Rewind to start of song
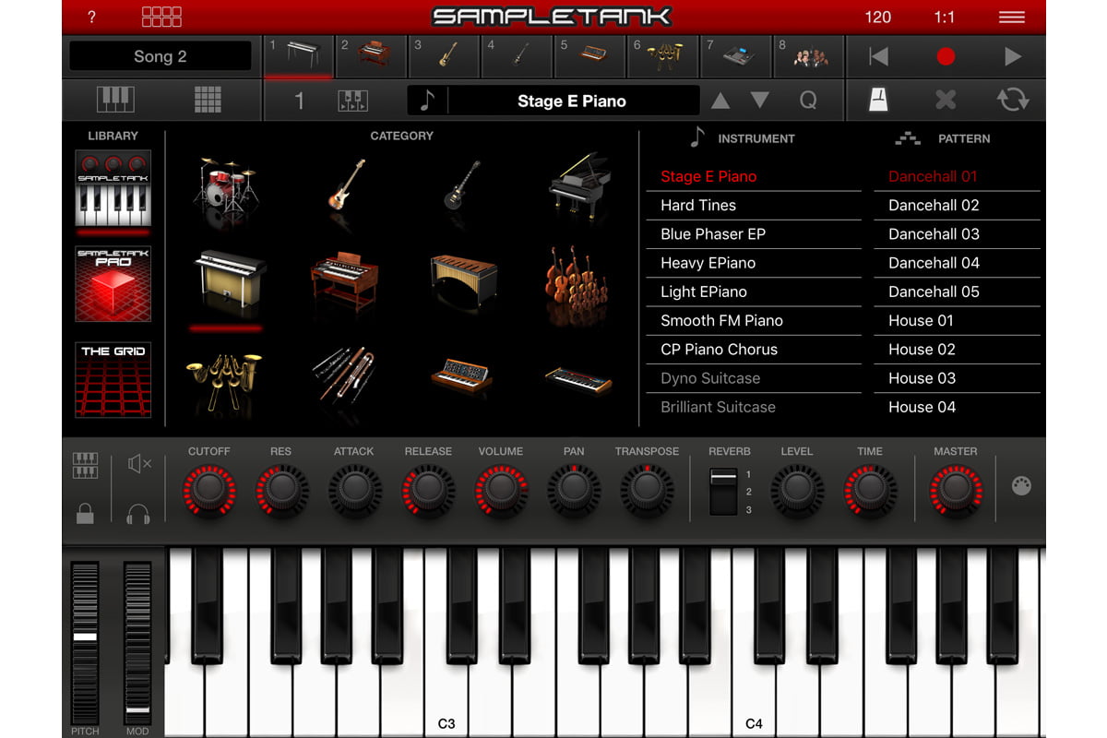Viewport: 1107px width, 738px height. tap(878, 57)
